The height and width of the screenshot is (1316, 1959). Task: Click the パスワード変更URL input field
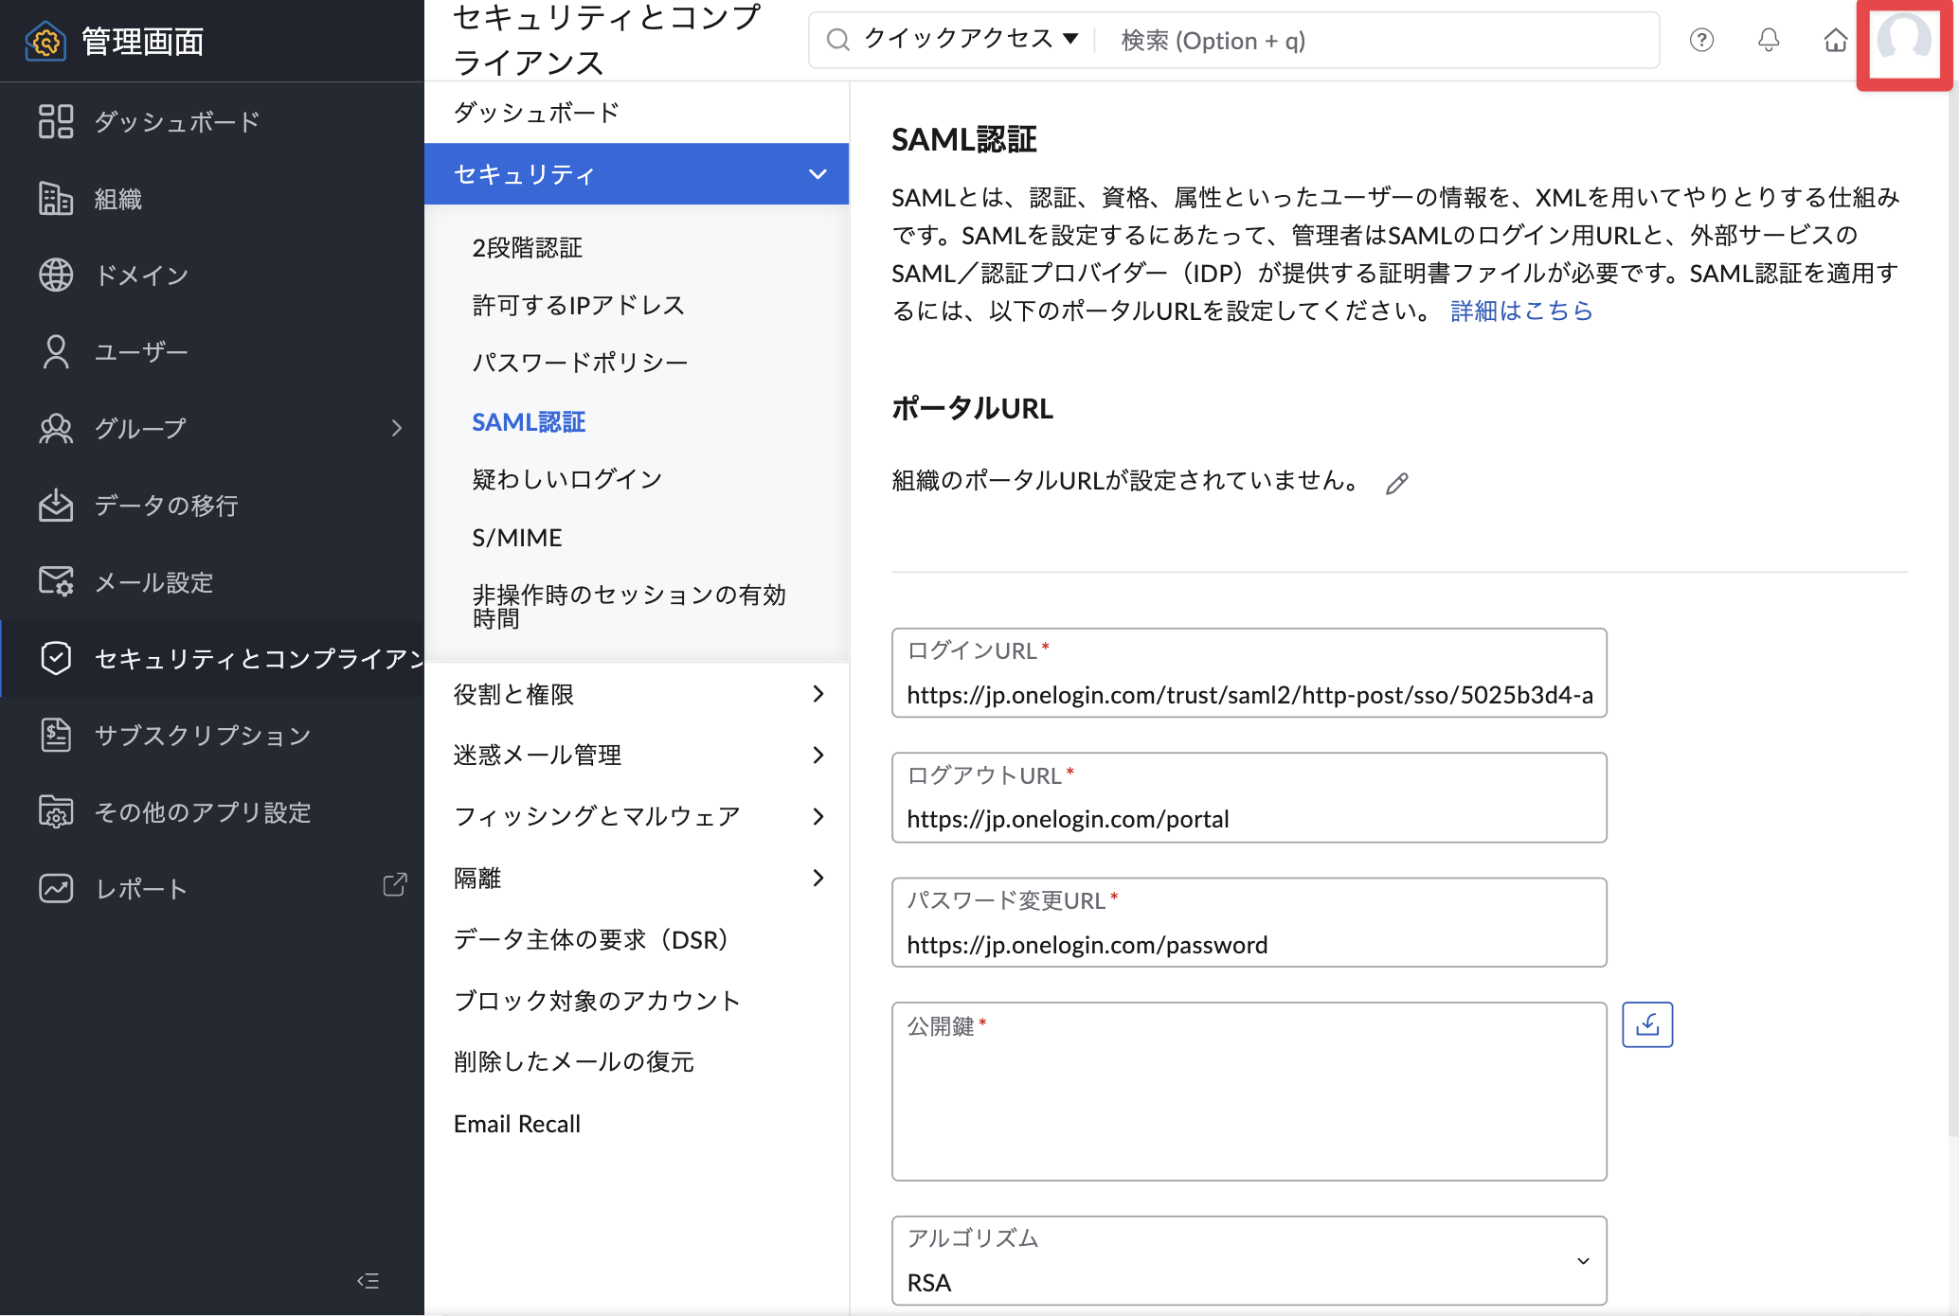[1249, 922]
